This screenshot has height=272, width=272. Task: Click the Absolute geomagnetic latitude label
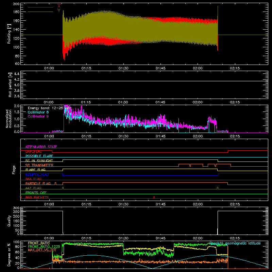(x=235, y=243)
